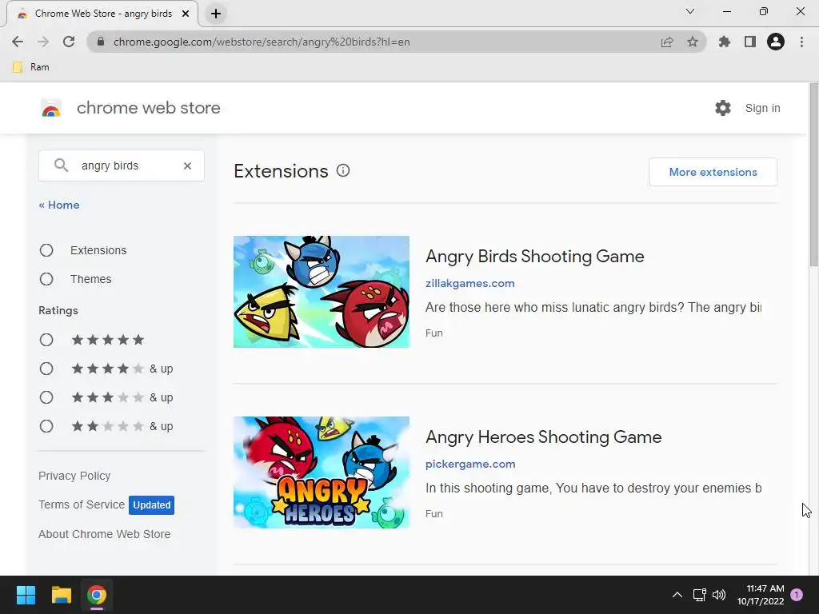Open Web Store settings gear

(723, 108)
